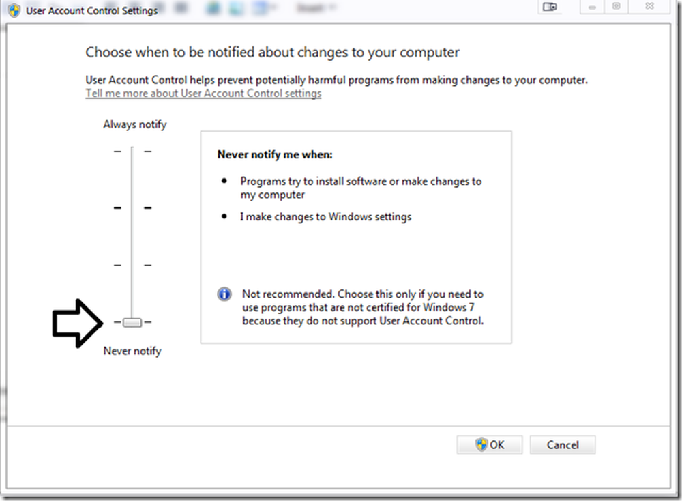Click the blue information icon beside 'Not recommended'
Screen dimensions: 682x501
coord(224,294)
